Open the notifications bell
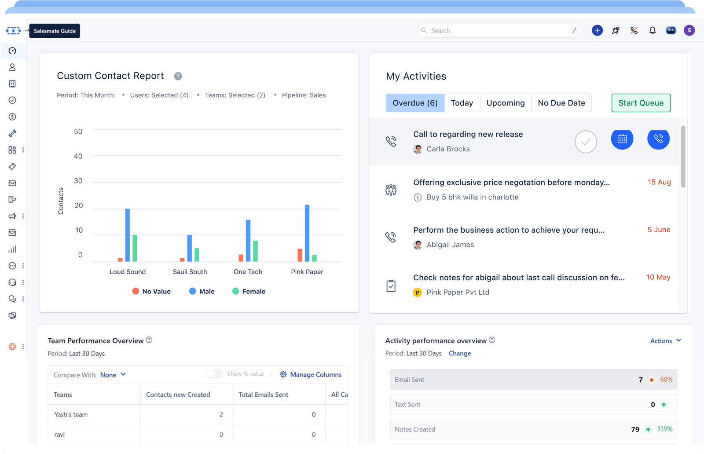The height and width of the screenshot is (454, 704). (x=653, y=30)
